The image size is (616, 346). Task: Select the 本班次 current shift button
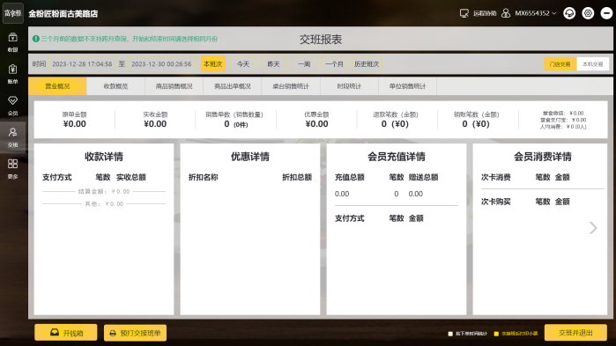pos(213,64)
